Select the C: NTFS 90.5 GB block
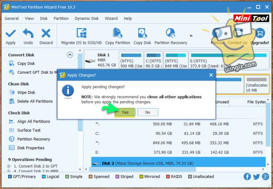The width and height of the screenshot is (273, 189). pos(154,60)
